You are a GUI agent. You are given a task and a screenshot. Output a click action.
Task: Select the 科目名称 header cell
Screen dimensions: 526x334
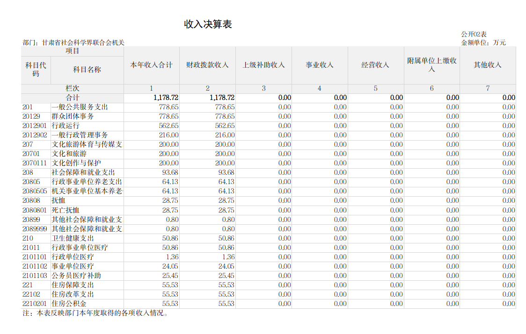[x=87, y=70]
